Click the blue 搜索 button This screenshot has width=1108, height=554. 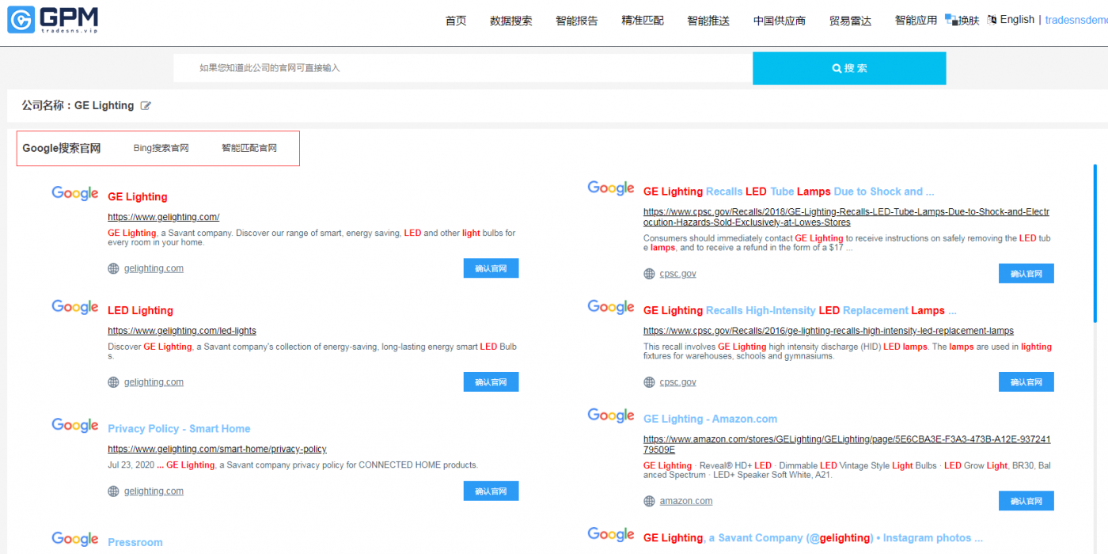[849, 68]
